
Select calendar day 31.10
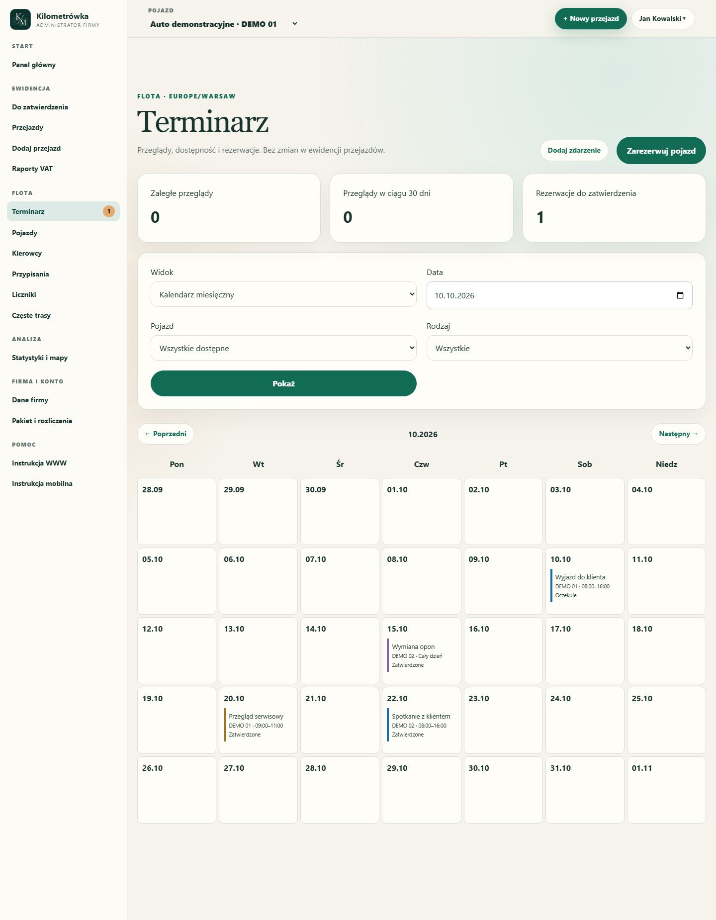click(585, 790)
